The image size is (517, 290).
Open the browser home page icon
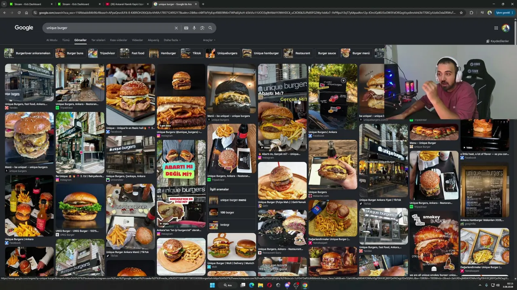click(26, 12)
